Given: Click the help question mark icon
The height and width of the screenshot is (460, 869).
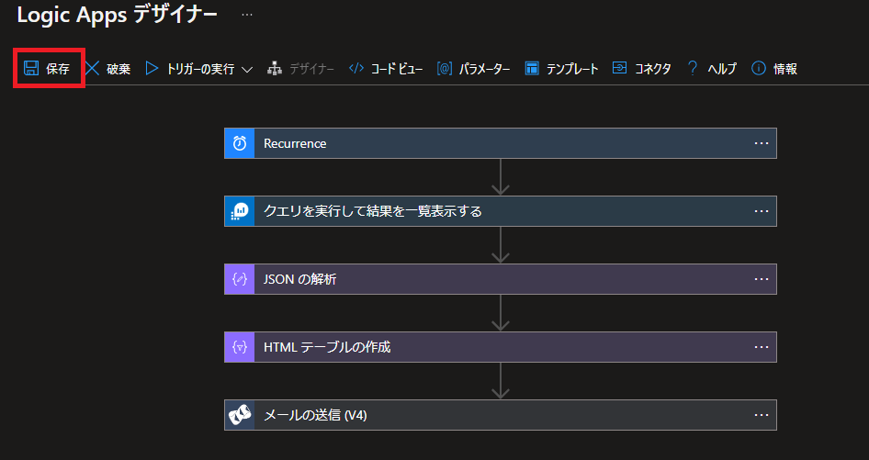Looking at the screenshot, I should tap(693, 68).
